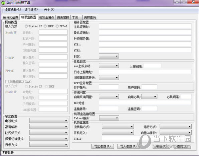Select the Static IP radio under virtual IP
The image size is (199, 156).
point(26,87)
